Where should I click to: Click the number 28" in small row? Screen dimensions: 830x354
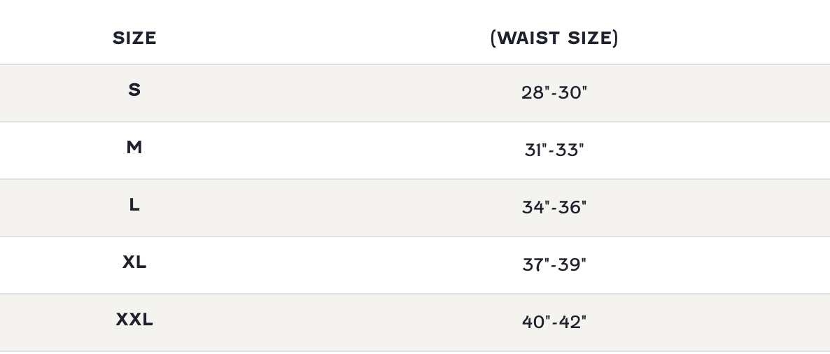(535, 92)
